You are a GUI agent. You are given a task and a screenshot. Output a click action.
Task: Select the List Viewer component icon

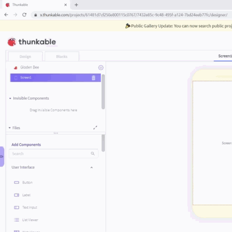[17, 220]
